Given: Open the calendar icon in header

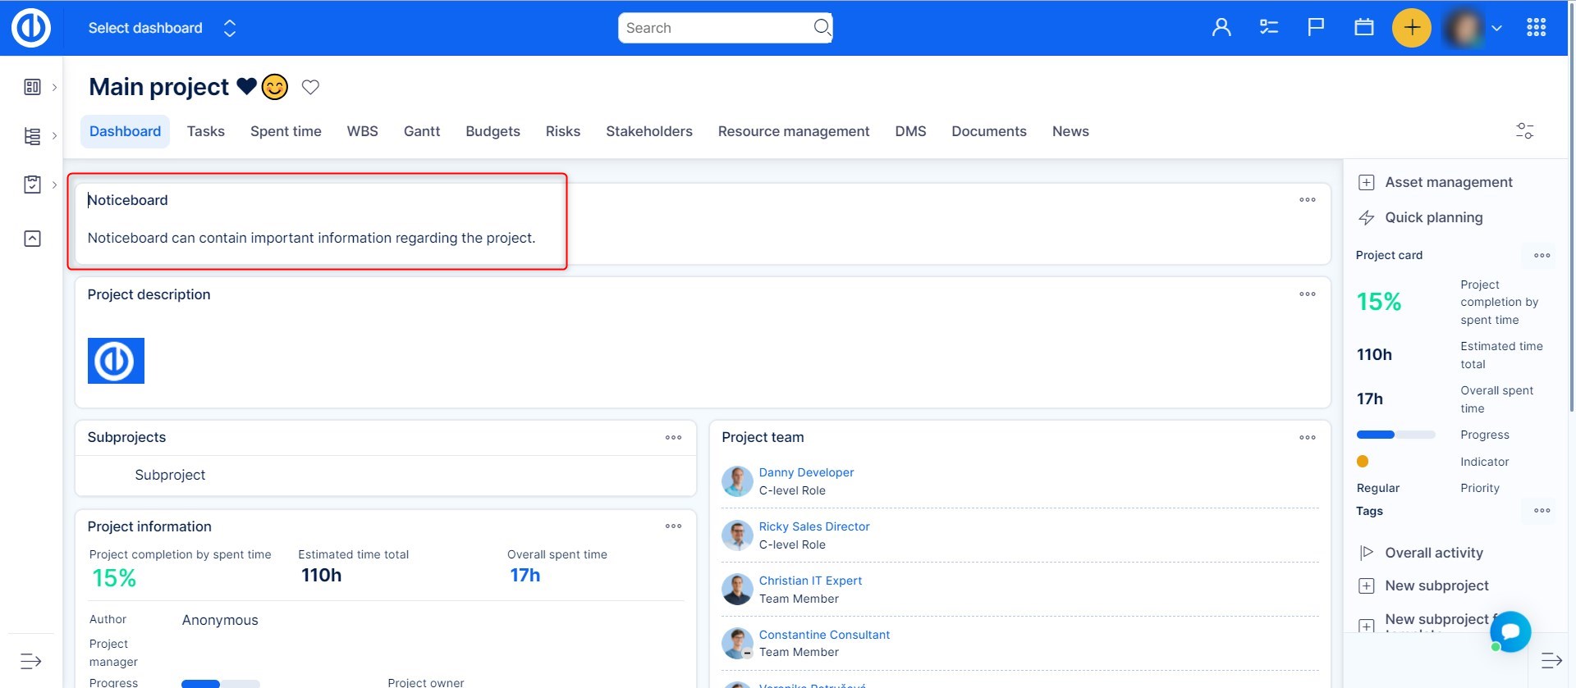Looking at the screenshot, I should 1363,28.
